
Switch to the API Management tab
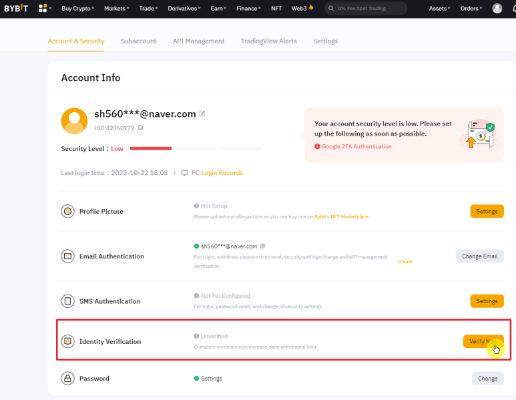coord(198,41)
